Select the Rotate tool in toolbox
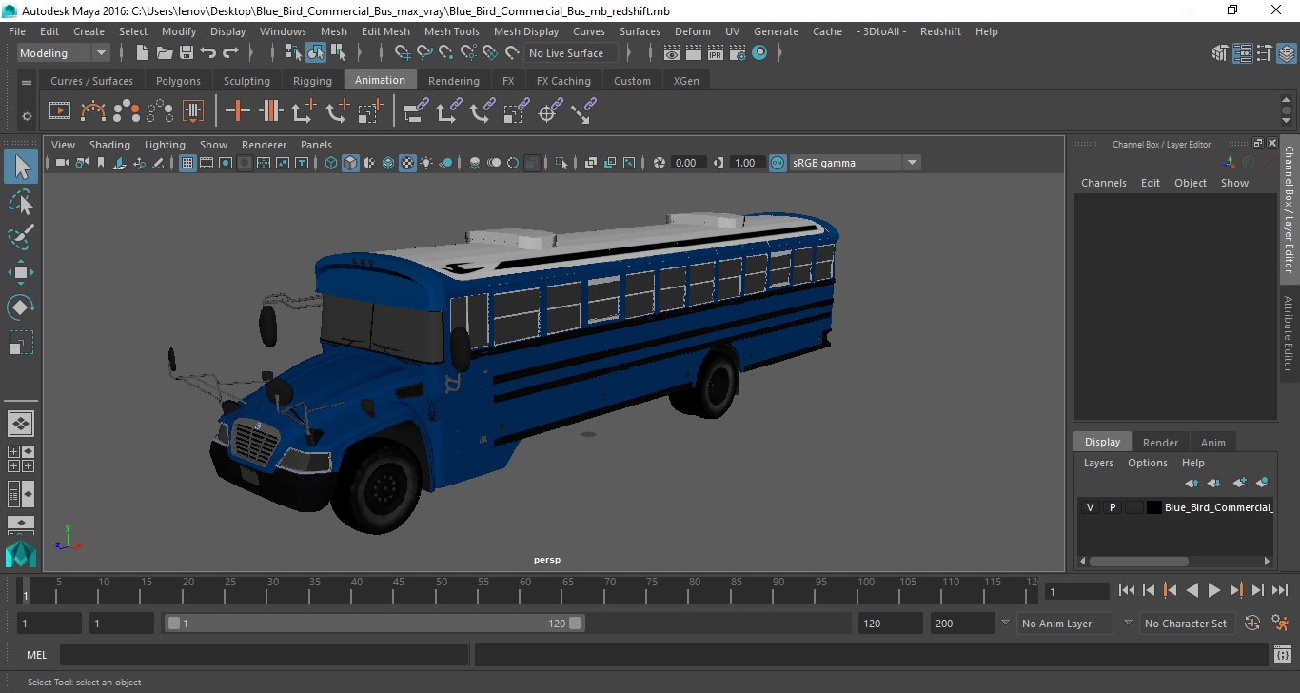The image size is (1300, 693). tap(21, 307)
